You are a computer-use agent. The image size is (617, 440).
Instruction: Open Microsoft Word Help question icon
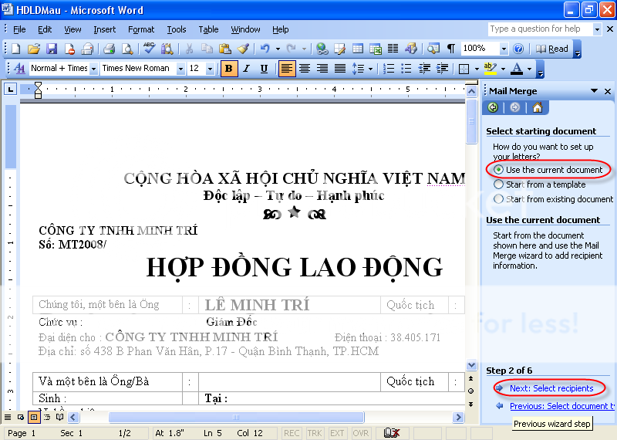tap(518, 49)
